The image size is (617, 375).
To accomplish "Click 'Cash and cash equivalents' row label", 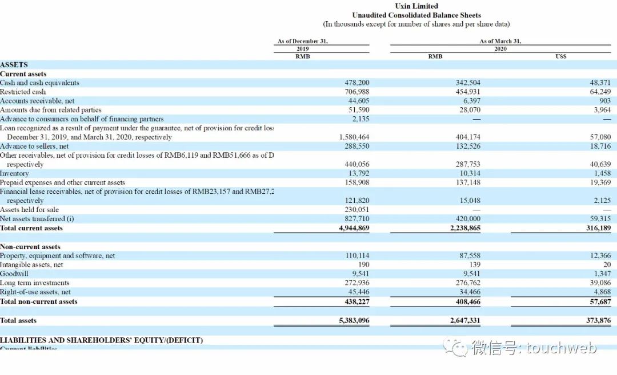I will pos(39,83).
